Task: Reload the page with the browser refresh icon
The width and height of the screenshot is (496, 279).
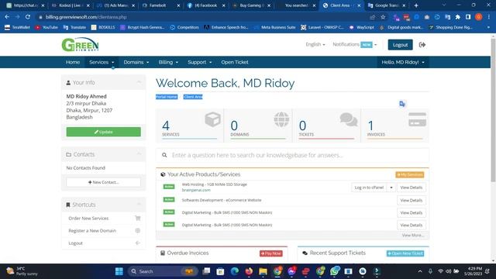Action: 28,17
